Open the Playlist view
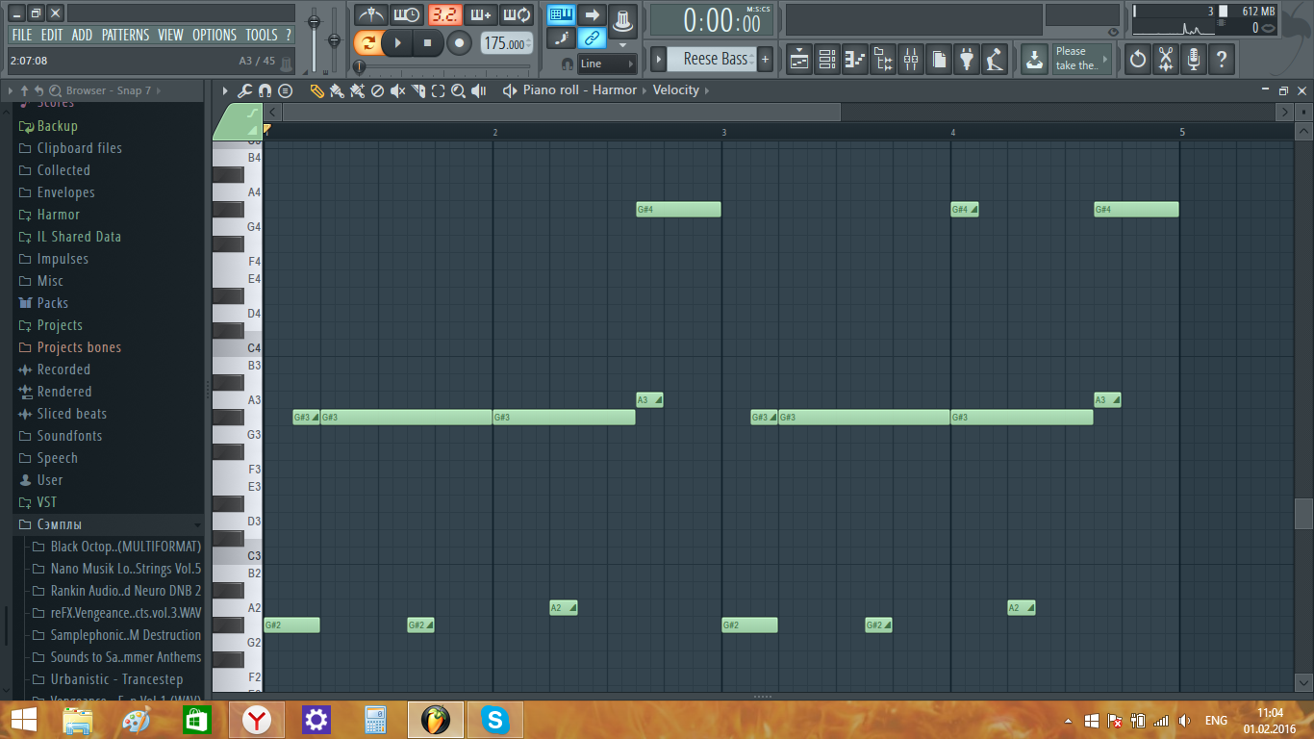Viewport: 1314px width, 739px height. (799, 60)
